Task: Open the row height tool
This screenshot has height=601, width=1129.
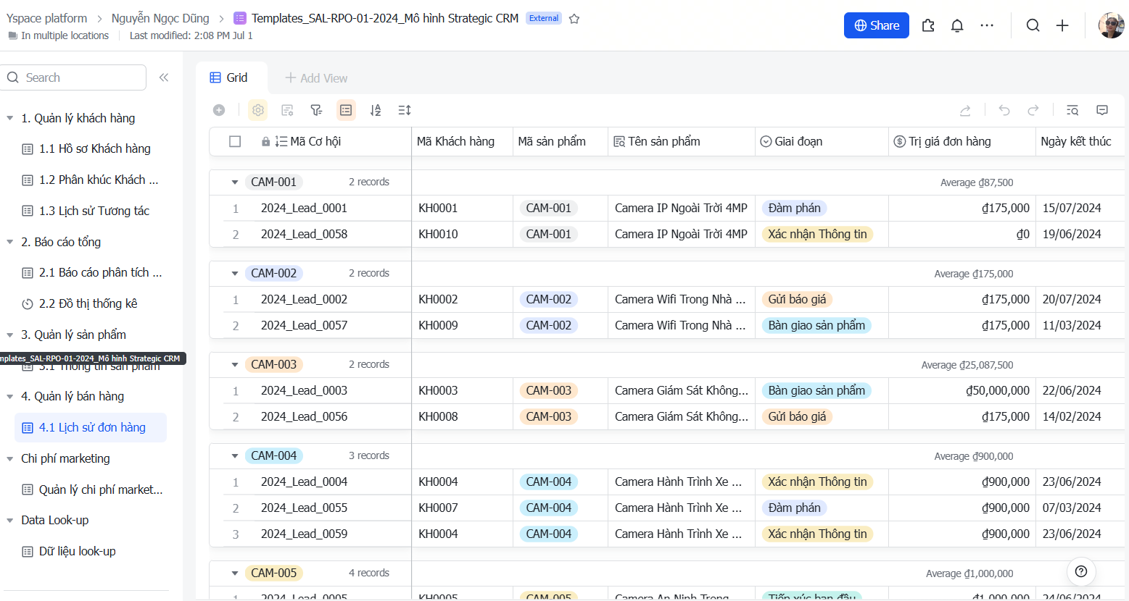Action: tap(405, 110)
